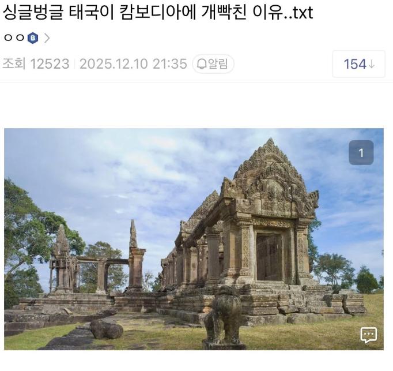393x371 pixels.
Task: Open the temple ruins photo
Action: (x=194, y=239)
